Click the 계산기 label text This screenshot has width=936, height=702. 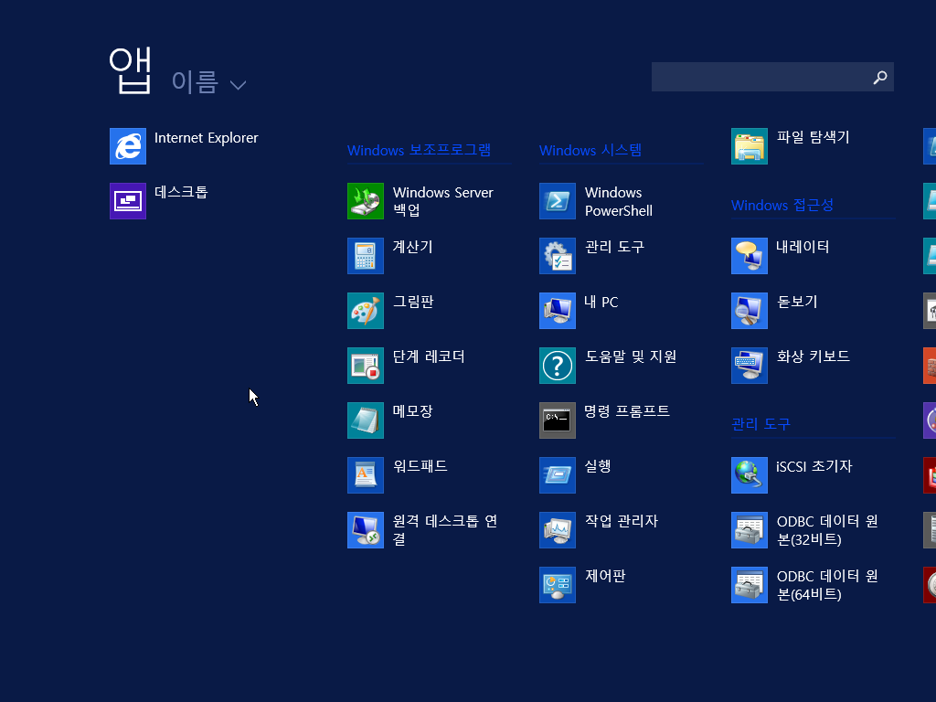click(x=412, y=247)
